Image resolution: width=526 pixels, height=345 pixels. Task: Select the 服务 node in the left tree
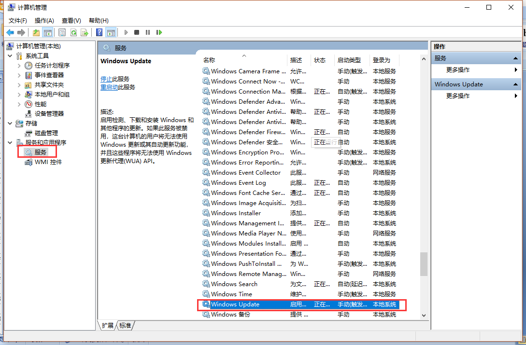[x=40, y=152]
